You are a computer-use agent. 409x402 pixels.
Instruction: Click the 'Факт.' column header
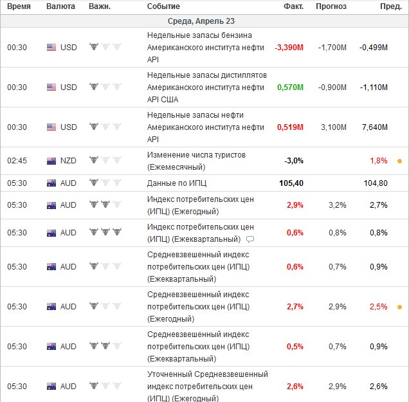click(x=293, y=6)
